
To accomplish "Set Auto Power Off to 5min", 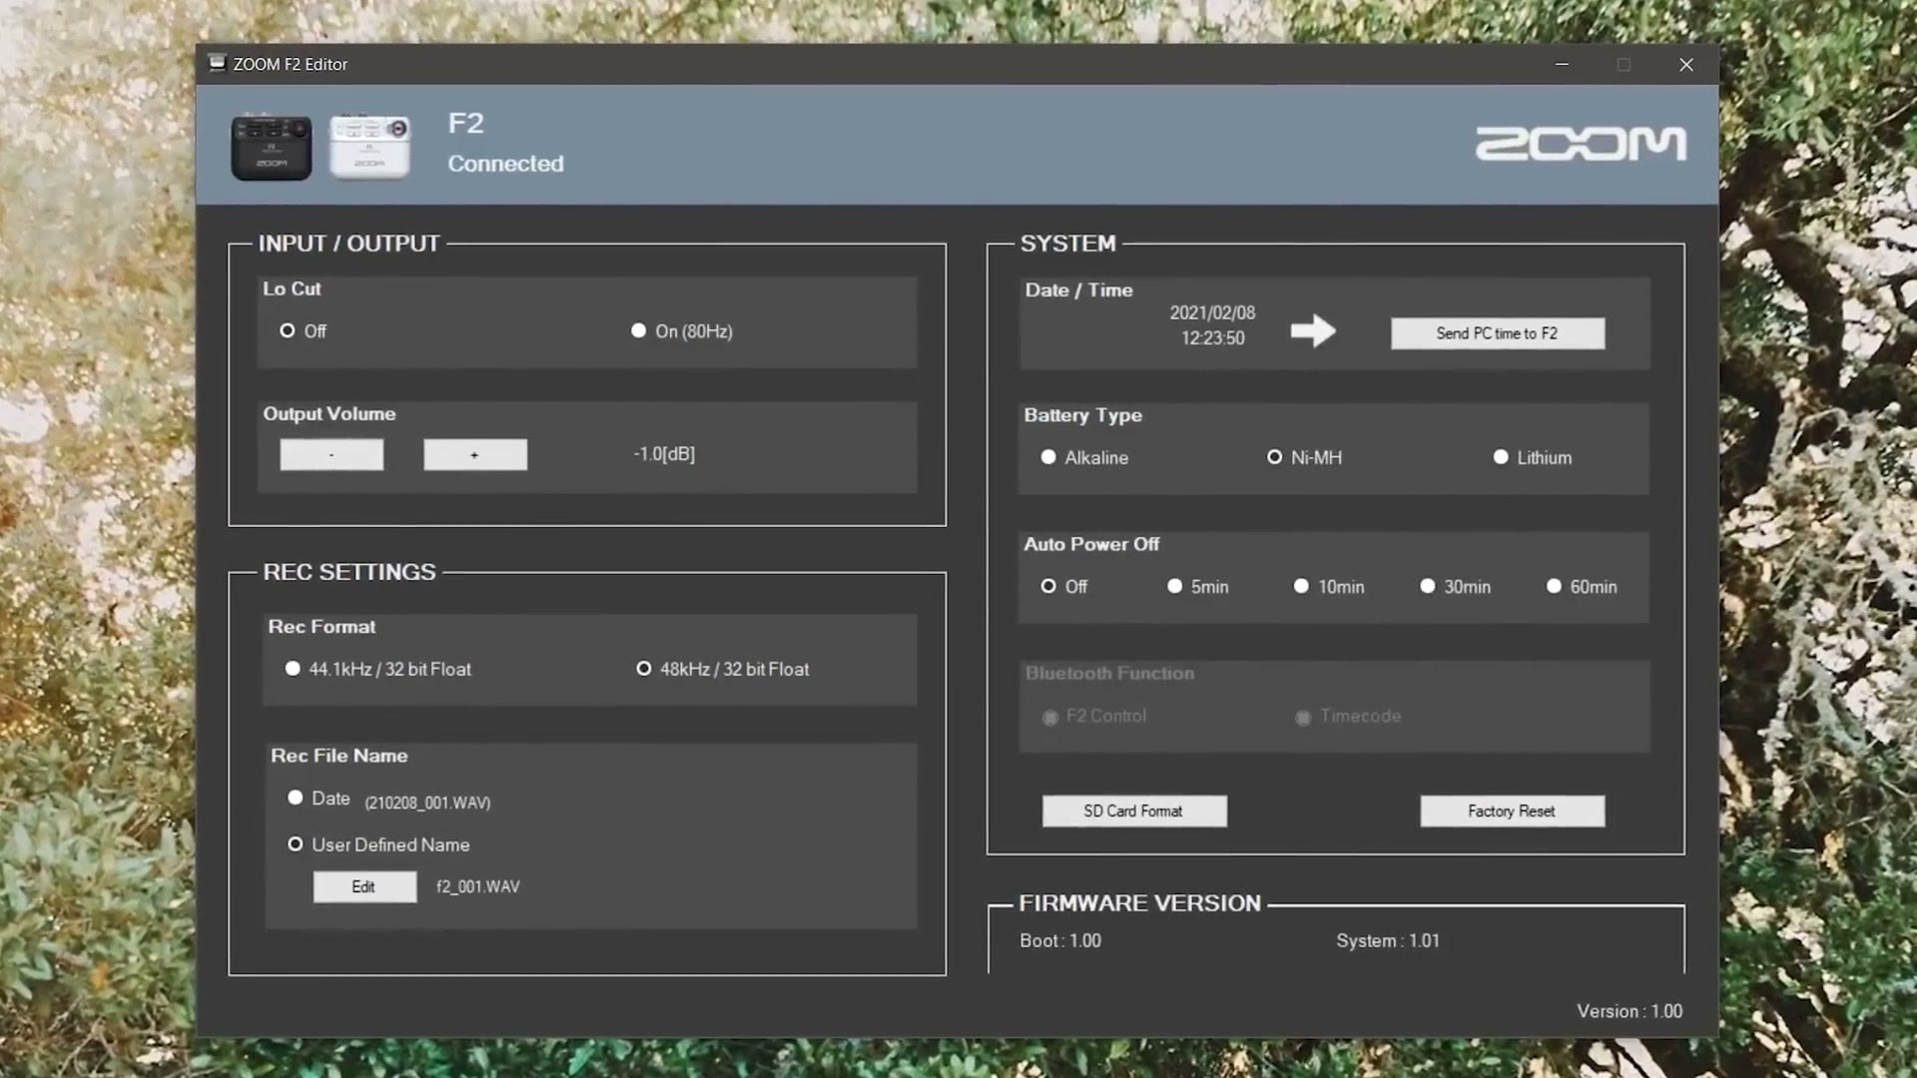I will 1198,586.
